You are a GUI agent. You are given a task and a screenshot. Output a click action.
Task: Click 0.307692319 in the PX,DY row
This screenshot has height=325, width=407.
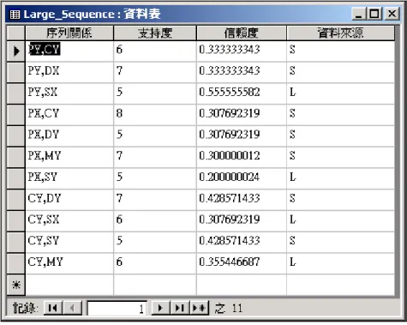242,136
